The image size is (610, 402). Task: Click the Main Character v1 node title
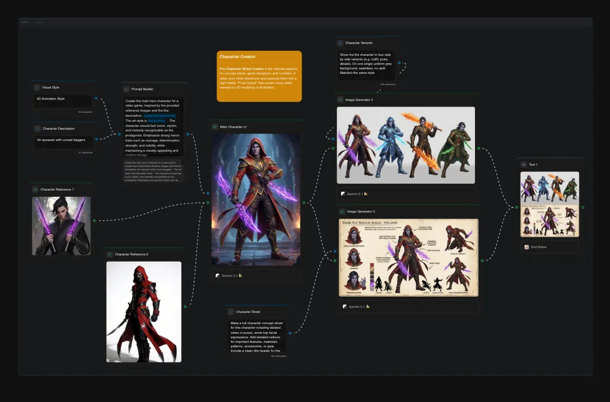coord(234,126)
